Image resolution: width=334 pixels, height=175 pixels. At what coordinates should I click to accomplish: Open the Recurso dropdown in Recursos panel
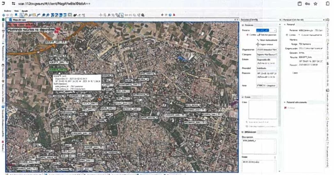point(274,30)
